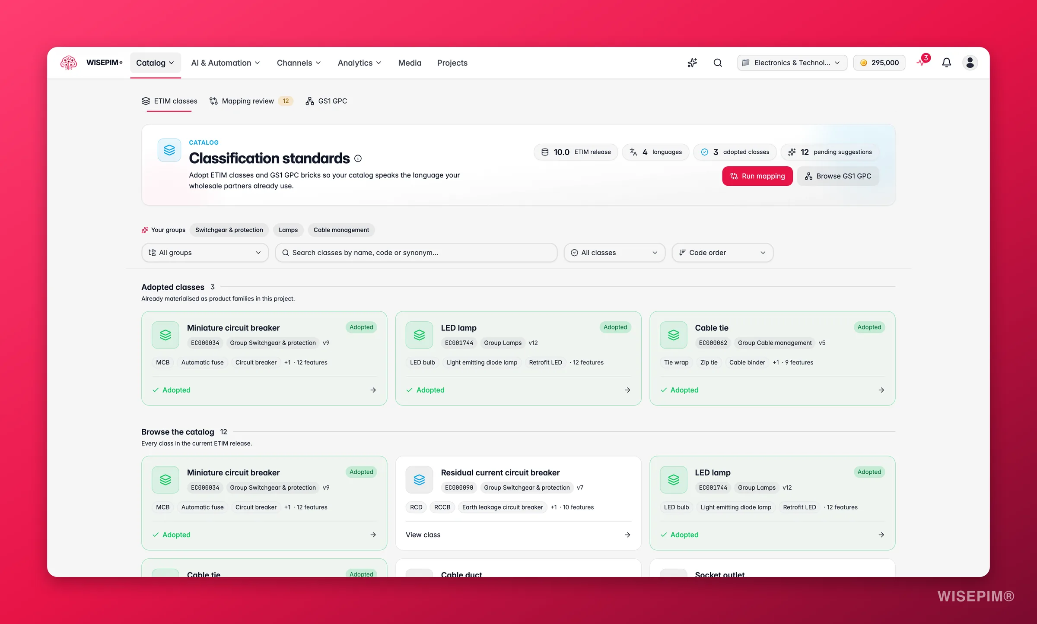The image size is (1037, 624).
Task: Open the activity pulse icon with badge 3
Action: pyautogui.click(x=922, y=61)
